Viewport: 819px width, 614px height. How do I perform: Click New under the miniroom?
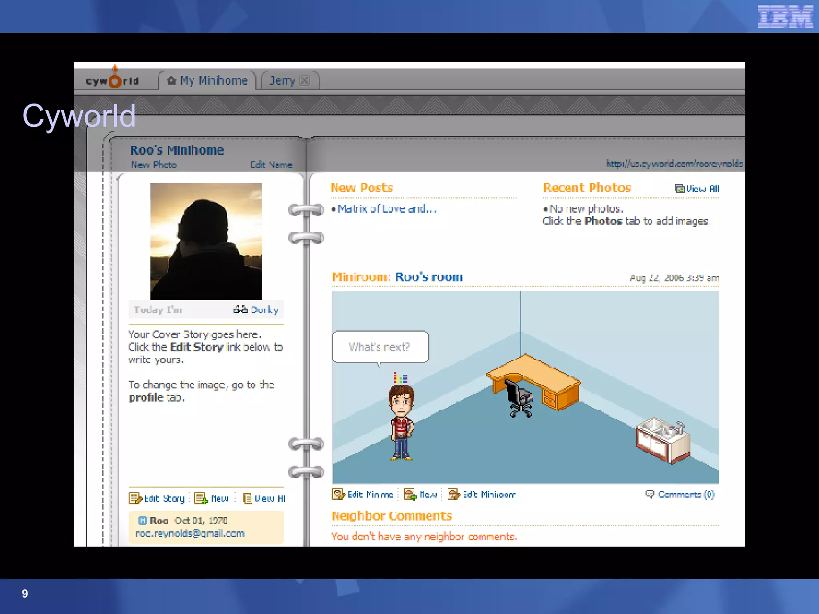point(428,494)
